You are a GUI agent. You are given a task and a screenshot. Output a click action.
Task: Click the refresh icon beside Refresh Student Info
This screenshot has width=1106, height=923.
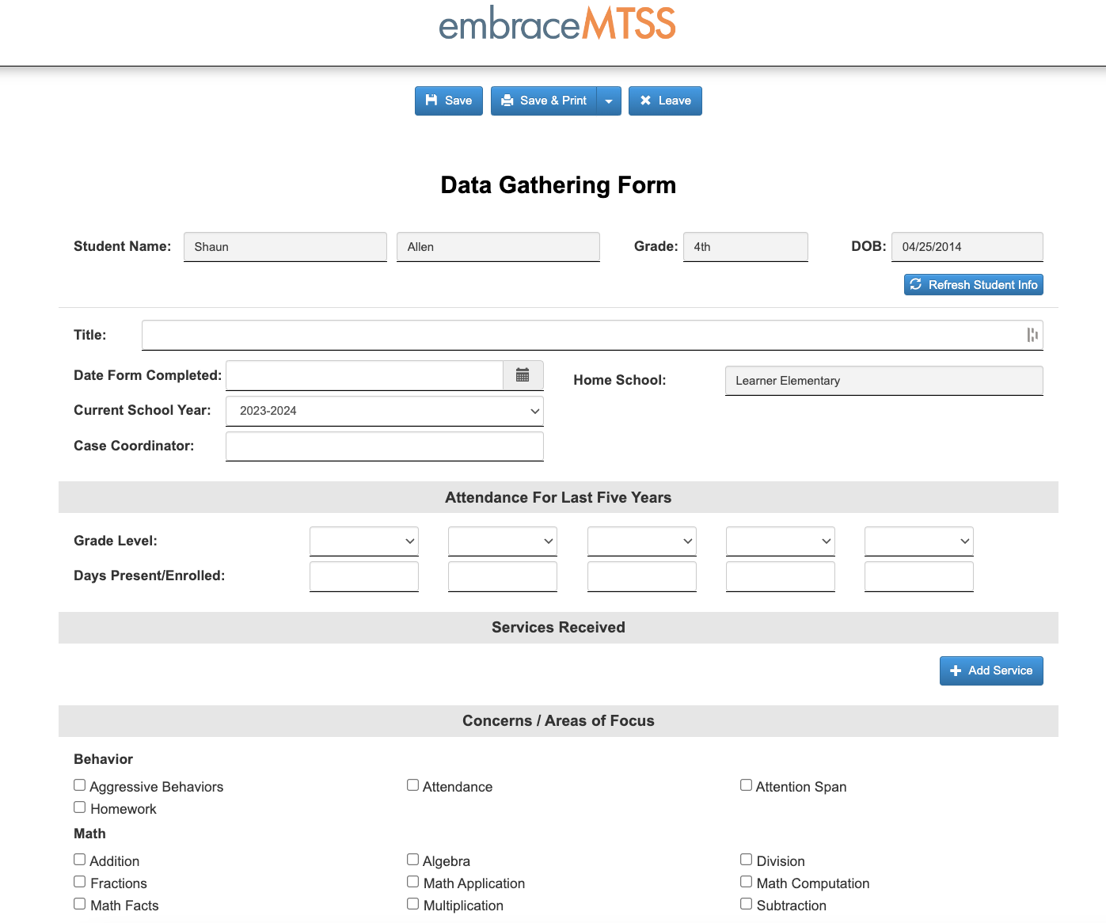[x=916, y=284]
